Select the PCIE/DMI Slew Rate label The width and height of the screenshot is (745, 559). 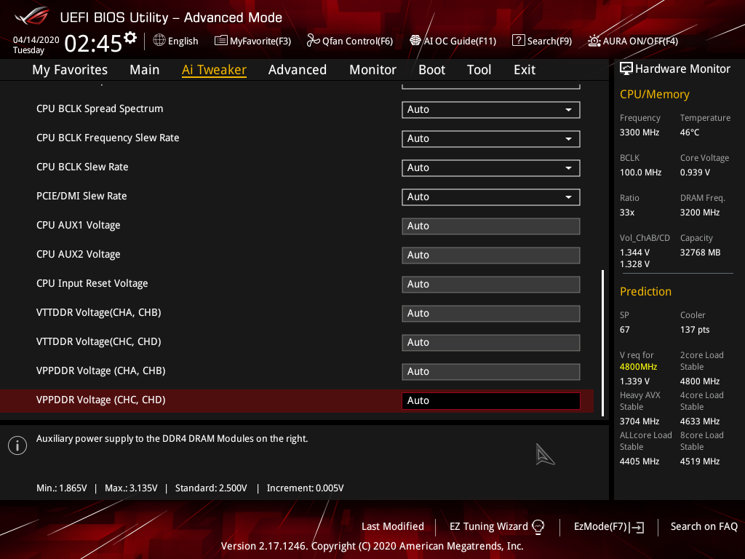(81, 196)
